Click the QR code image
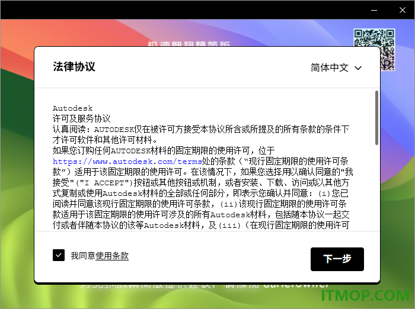 point(375,50)
